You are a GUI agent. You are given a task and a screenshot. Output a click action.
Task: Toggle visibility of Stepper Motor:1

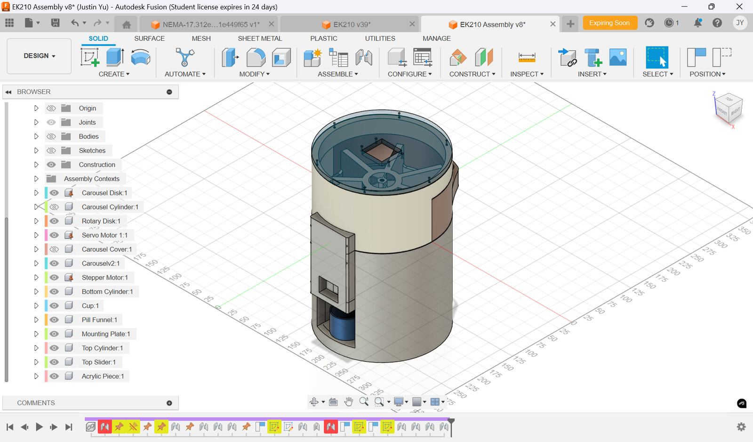click(54, 277)
